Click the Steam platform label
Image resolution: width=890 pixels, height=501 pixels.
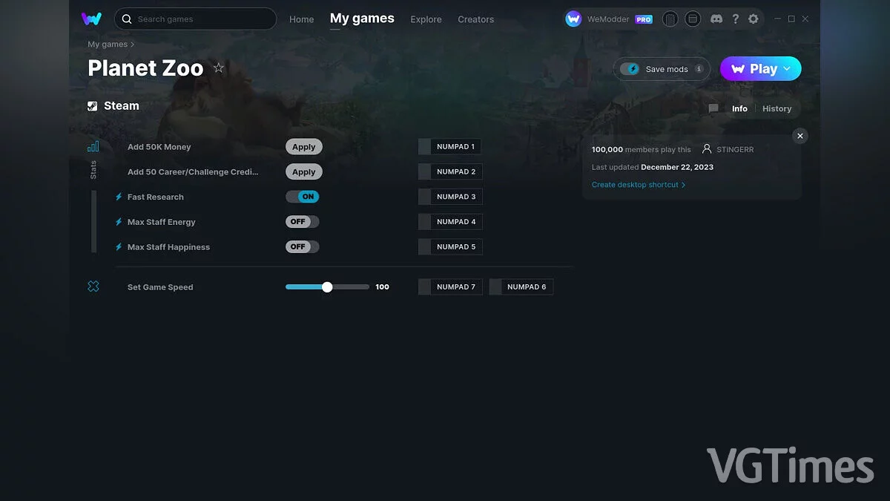point(113,106)
